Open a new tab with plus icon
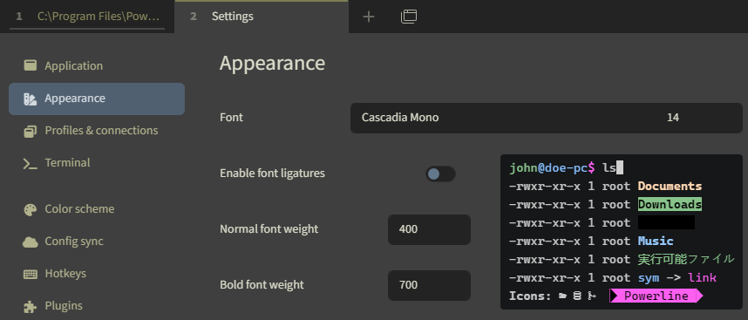The height and width of the screenshot is (320, 748). 369,17
